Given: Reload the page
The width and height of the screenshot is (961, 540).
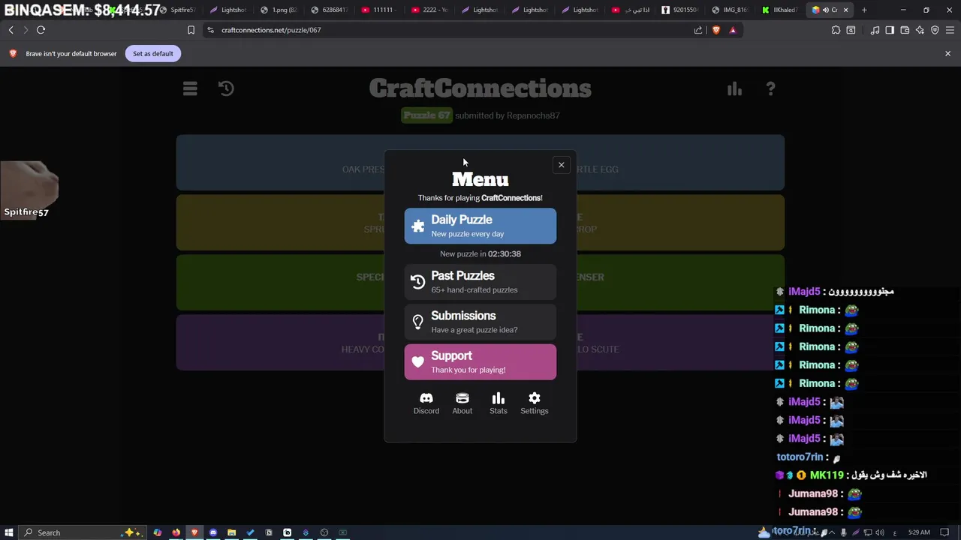Looking at the screenshot, I should [41, 30].
